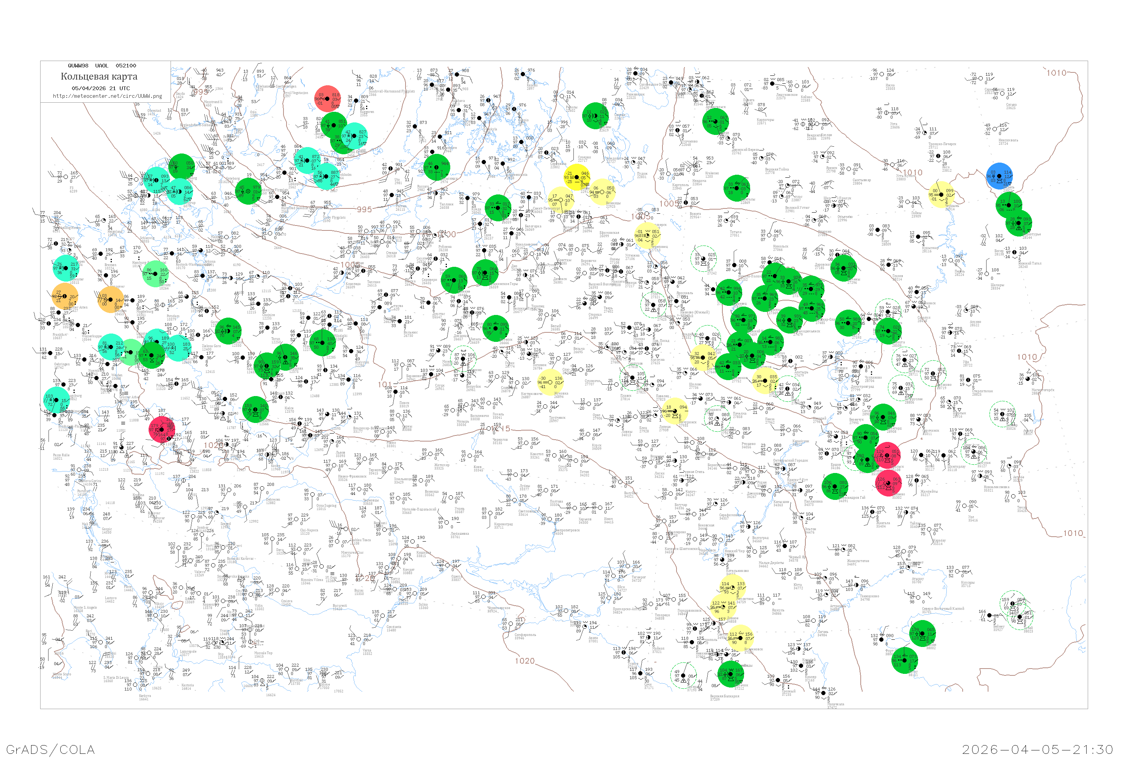Click the 995 isobar label
This screenshot has height=758, width=1137.
pyautogui.click(x=364, y=209)
